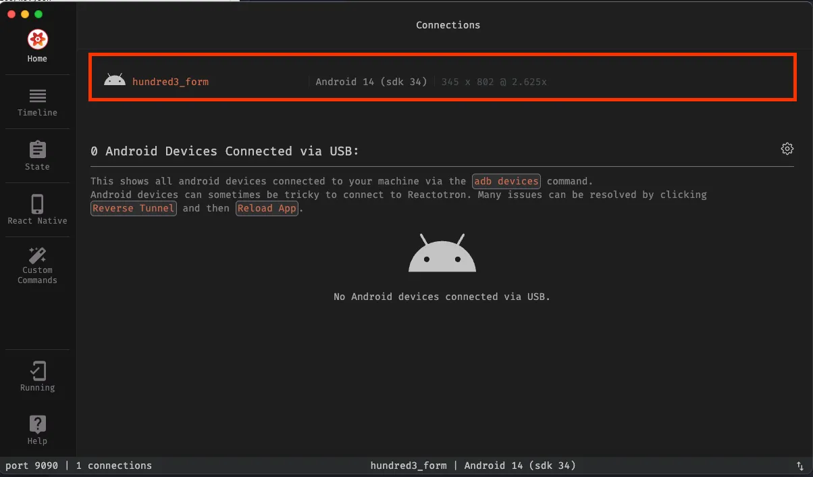Minimize the window with yellow button
Viewport: 813px width, 477px height.
pyautogui.click(x=25, y=14)
